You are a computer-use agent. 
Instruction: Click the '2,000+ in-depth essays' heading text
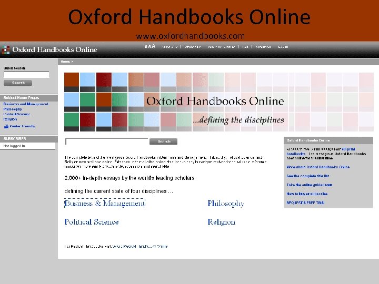click(x=129, y=178)
